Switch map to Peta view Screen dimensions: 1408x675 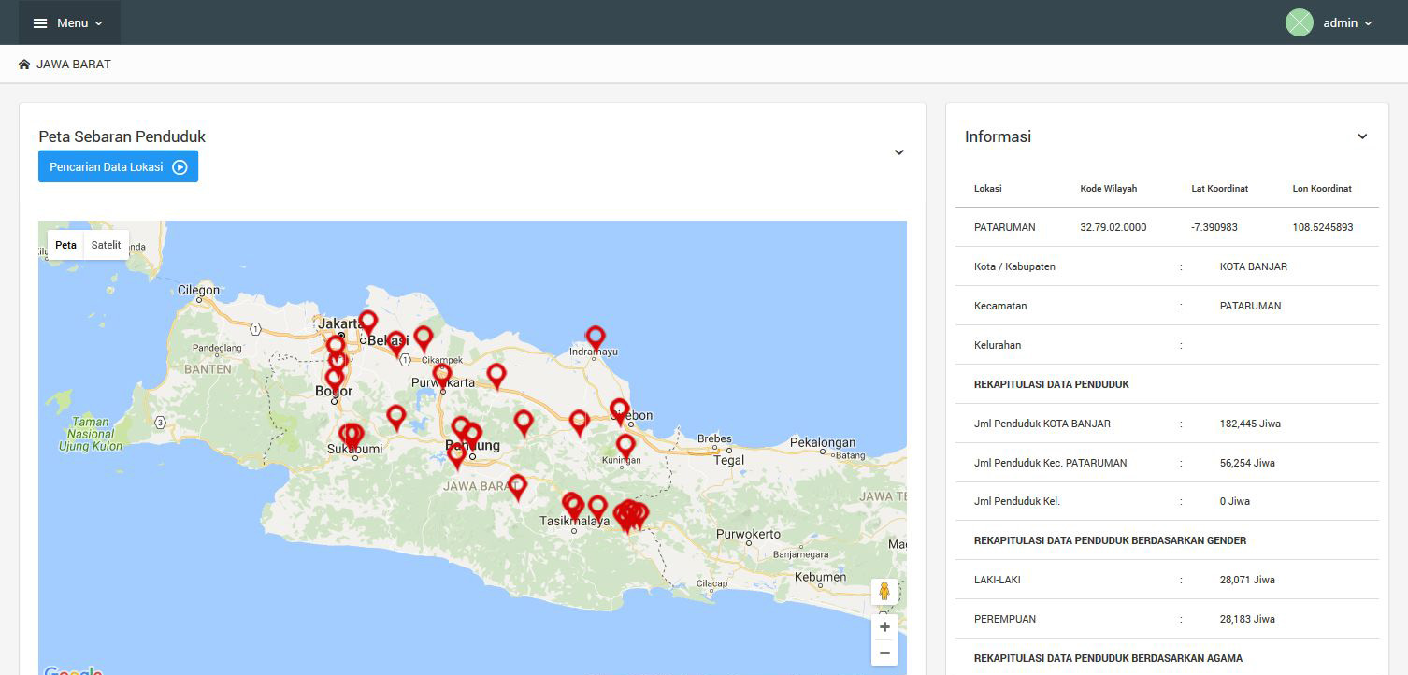click(65, 245)
